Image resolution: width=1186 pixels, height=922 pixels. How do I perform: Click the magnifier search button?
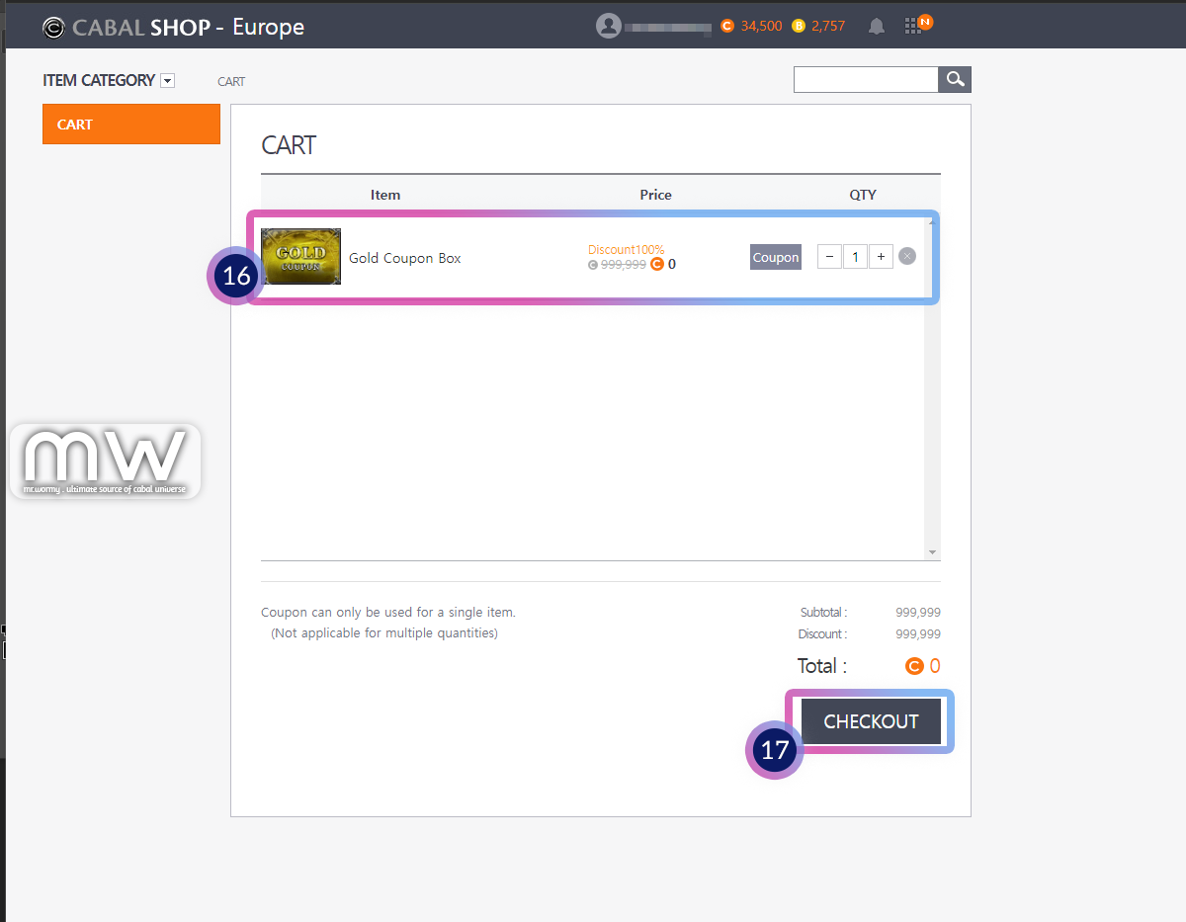pos(955,80)
